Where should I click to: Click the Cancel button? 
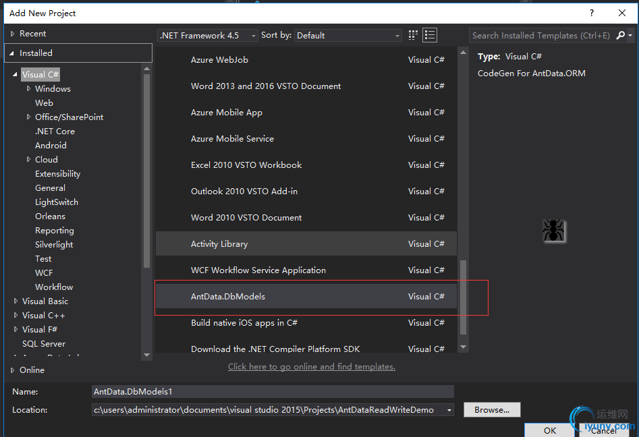(603, 430)
